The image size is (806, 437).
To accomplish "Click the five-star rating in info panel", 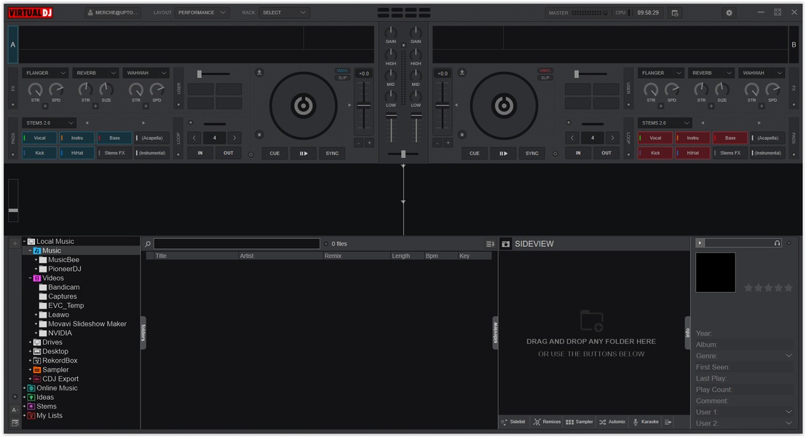I will tap(768, 288).
